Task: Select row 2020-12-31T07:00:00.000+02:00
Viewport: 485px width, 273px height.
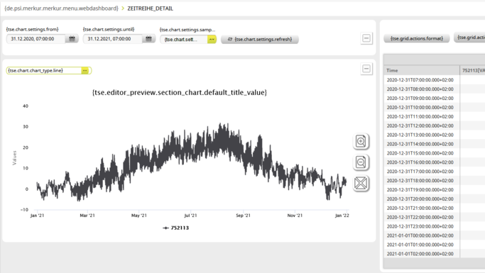Action: pyautogui.click(x=435, y=80)
